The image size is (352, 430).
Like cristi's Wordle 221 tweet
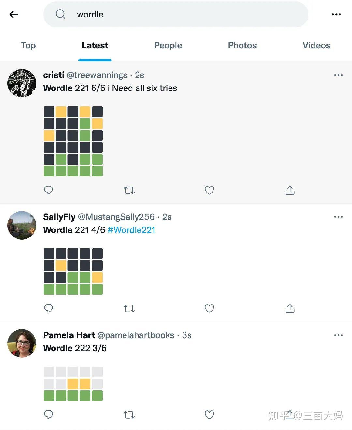pyautogui.click(x=209, y=190)
